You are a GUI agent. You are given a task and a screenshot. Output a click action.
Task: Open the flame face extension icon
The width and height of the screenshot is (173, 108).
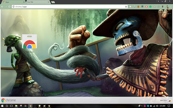(x=138, y=6)
